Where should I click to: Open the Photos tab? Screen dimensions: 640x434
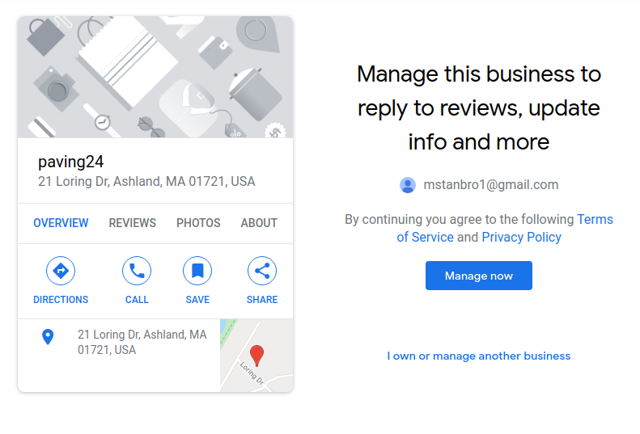tap(198, 223)
